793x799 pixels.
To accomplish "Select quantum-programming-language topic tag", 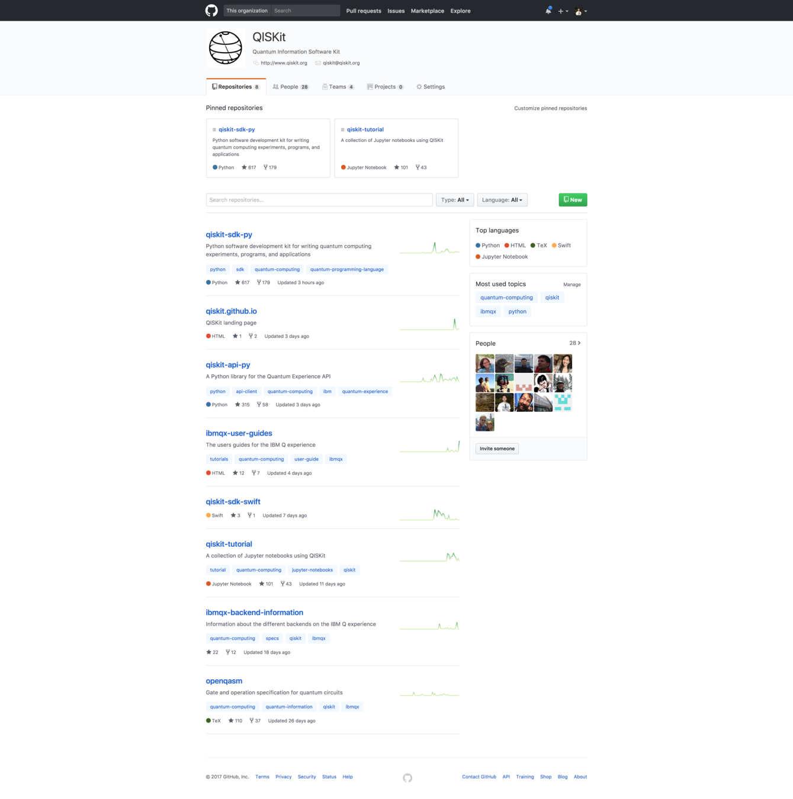I will click(x=347, y=269).
